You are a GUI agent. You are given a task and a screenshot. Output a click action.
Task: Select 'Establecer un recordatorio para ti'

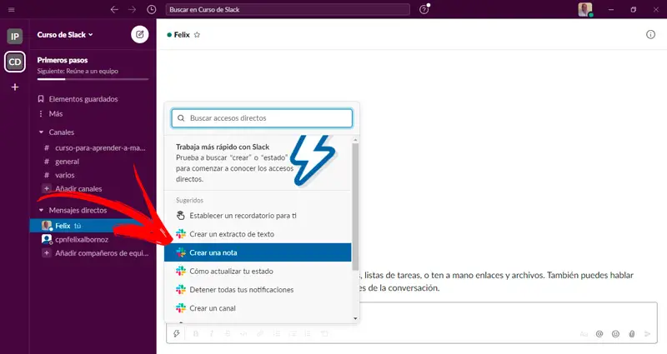coord(258,216)
